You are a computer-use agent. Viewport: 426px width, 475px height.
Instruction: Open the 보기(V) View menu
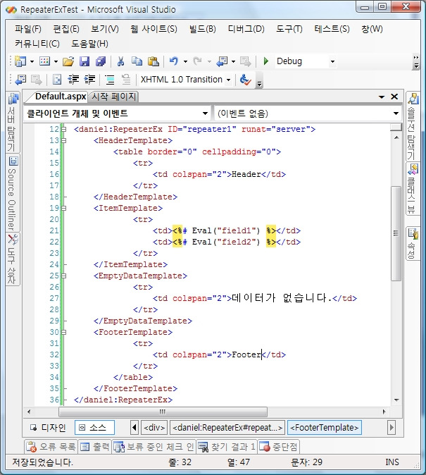(x=105, y=29)
